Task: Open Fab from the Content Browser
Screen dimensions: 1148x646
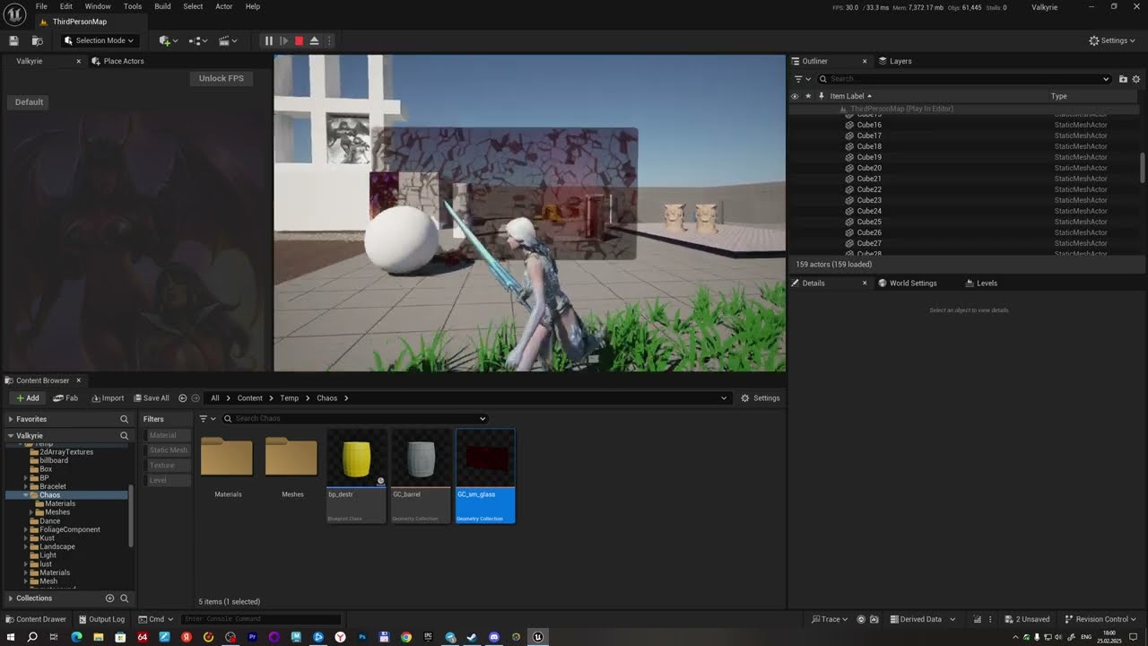Action: (65, 398)
